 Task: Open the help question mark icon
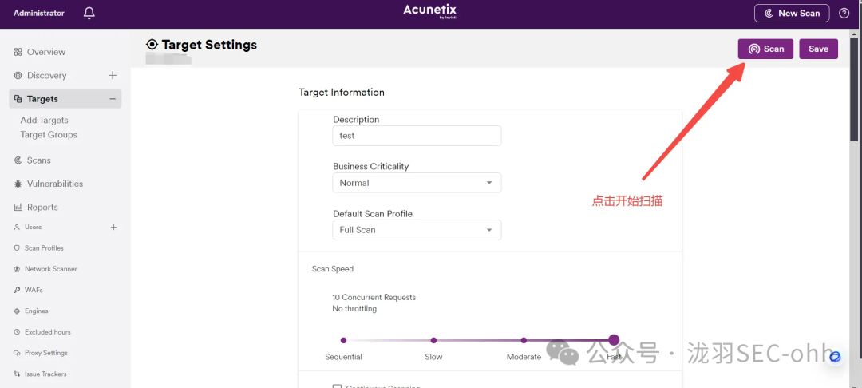point(844,14)
